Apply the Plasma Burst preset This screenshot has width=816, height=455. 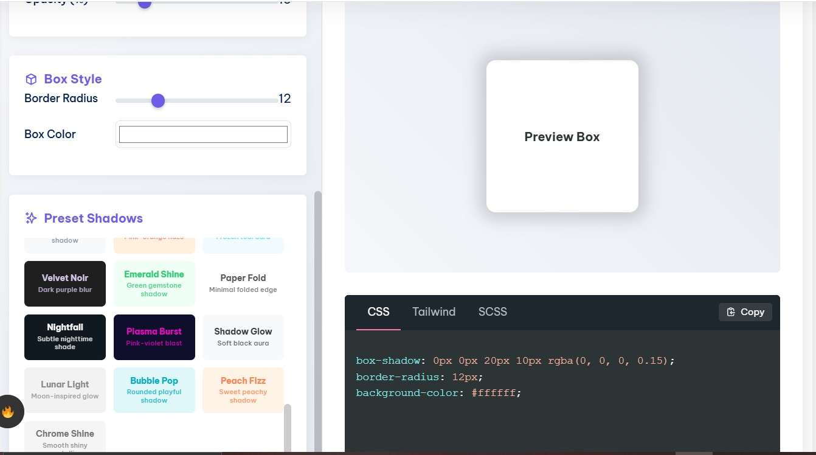[154, 337]
